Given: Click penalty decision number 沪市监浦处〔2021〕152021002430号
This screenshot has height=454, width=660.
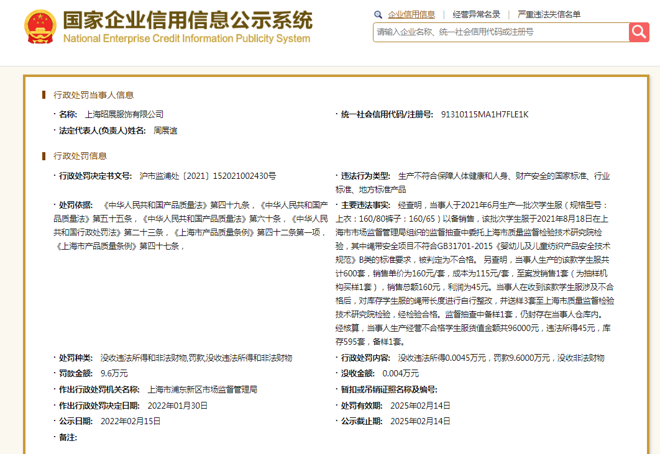Looking at the screenshot, I should tap(208, 176).
